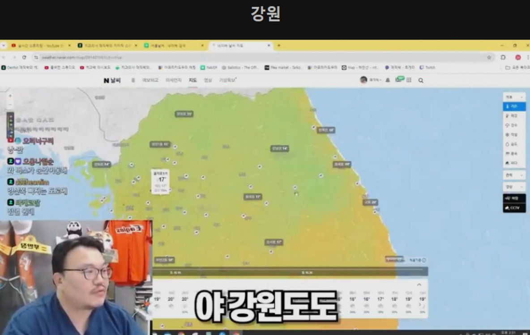Toggle the 태풍 typhoon overlay
Screen dimensions: 530x335
coord(514,198)
